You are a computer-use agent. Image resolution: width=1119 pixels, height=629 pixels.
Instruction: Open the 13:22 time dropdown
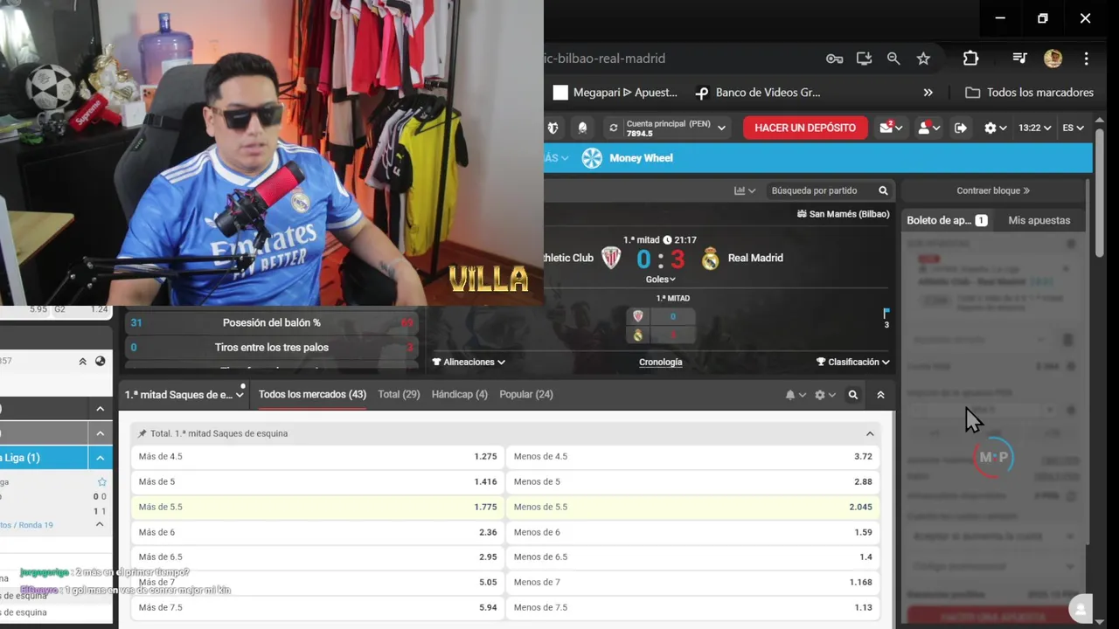1034,128
